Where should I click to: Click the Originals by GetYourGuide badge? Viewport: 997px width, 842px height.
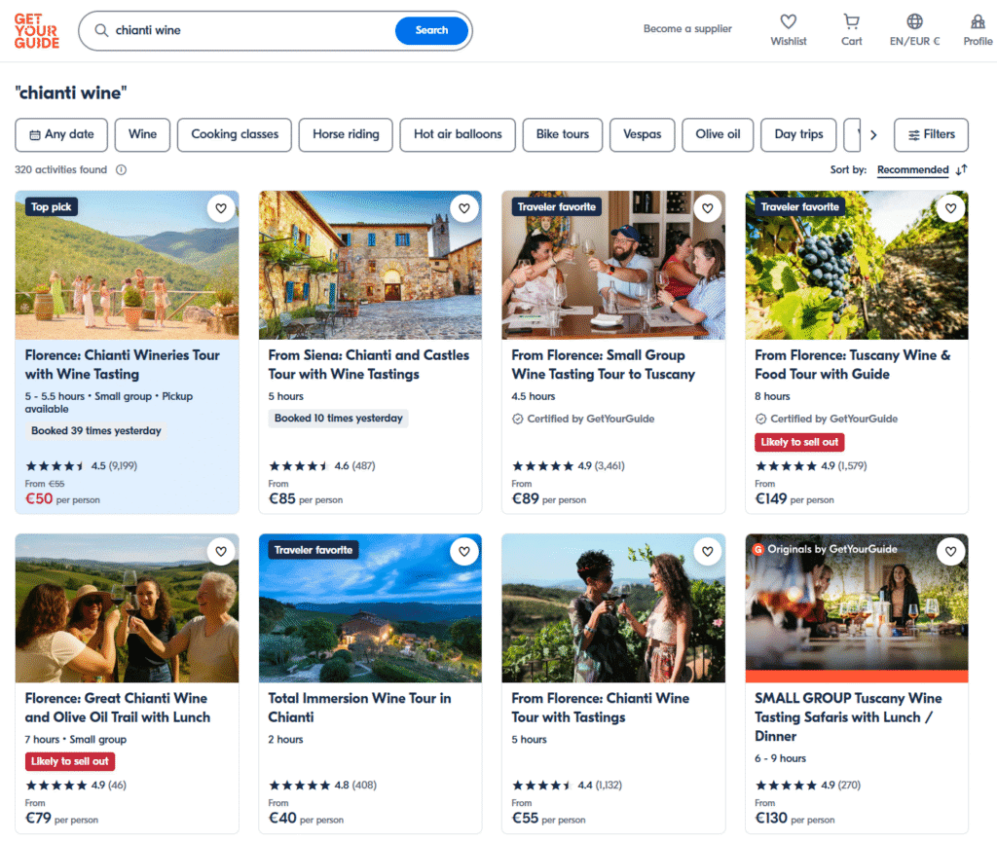click(x=825, y=549)
